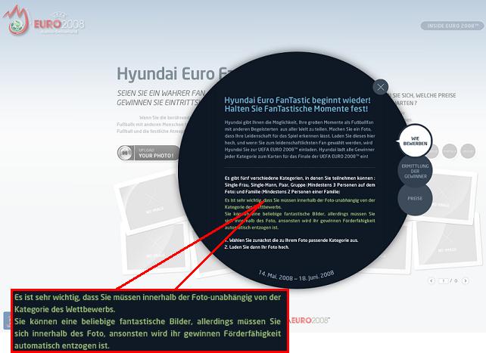Screen dimensions: 486x353
Task: Click the middle grey prize circle button
Action: [451, 151]
